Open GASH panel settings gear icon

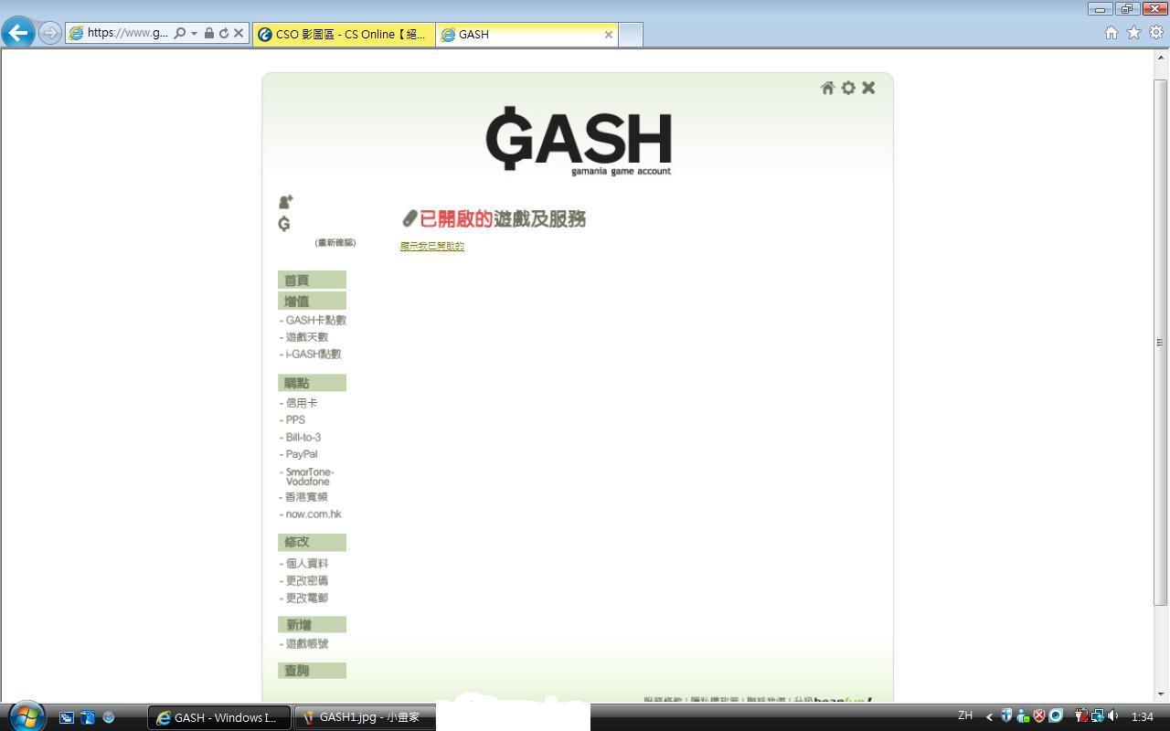(848, 88)
